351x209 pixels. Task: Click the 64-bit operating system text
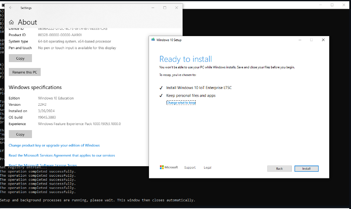coord(74,41)
